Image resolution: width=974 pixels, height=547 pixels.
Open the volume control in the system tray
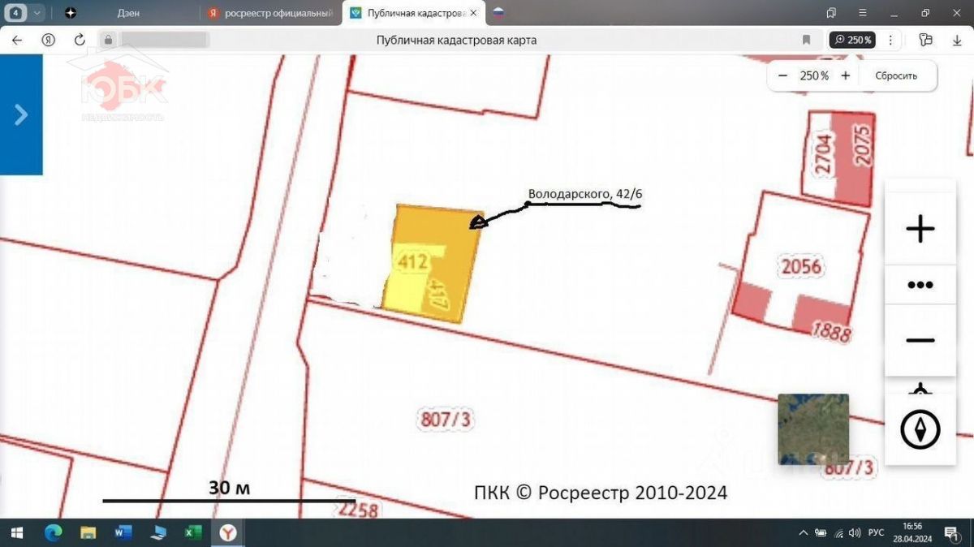click(x=855, y=533)
